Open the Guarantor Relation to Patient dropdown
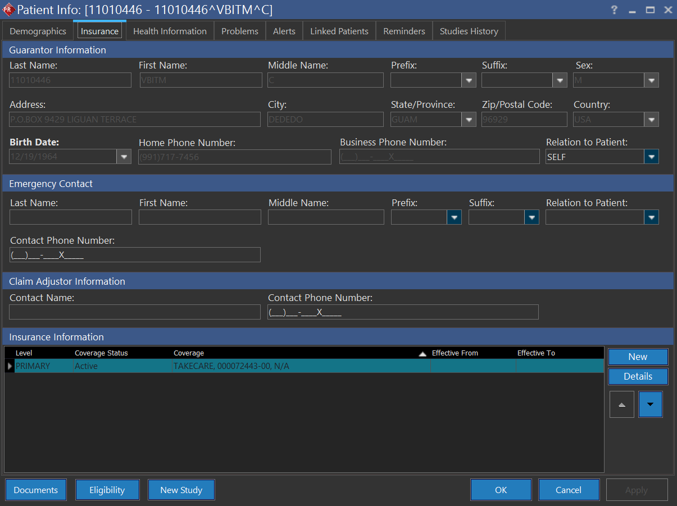This screenshot has width=677, height=506. (651, 157)
